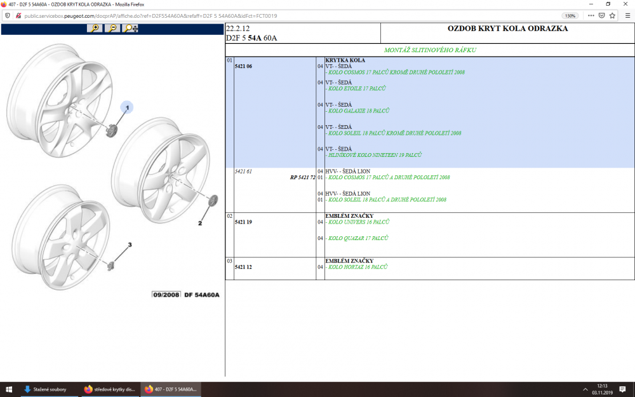The width and height of the screenshot is (635, 397).
Task: Click the MONTÁŽ SLITINOVÉHO RÁFKU heading
Action: (x=430, y=50)
